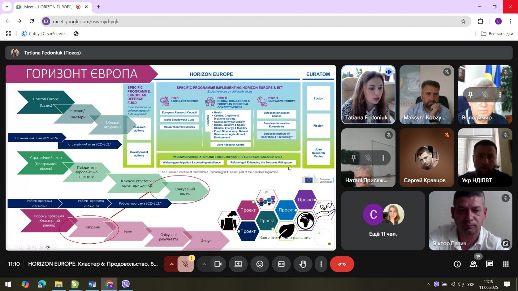The width and height of the screenshot is (518, 291).
Task: Expand video settings arrow next to camera
Action: (x=204, y=264)
